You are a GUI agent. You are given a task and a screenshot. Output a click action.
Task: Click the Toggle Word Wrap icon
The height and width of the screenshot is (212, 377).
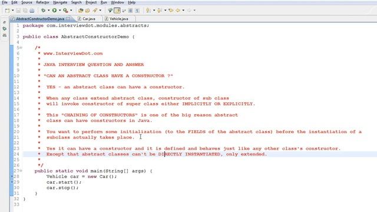124,11
